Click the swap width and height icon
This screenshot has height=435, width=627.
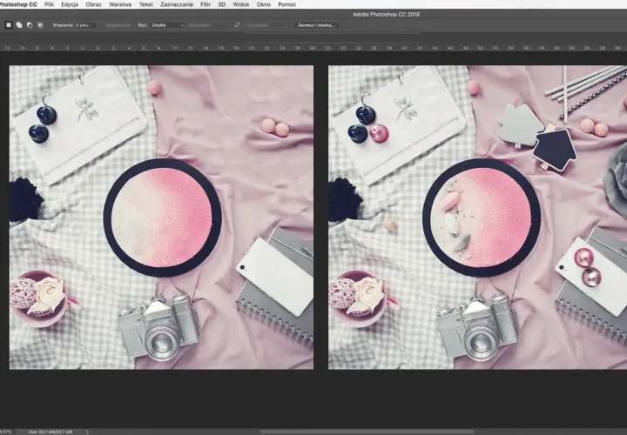point(237,25)
